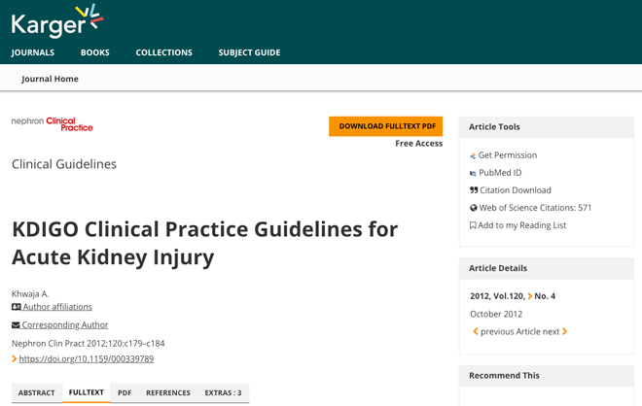Open issue No. 4 link
642x406 pixels.
point(541,296)
